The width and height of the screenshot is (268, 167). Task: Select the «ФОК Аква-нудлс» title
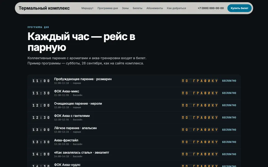[67, 165]
